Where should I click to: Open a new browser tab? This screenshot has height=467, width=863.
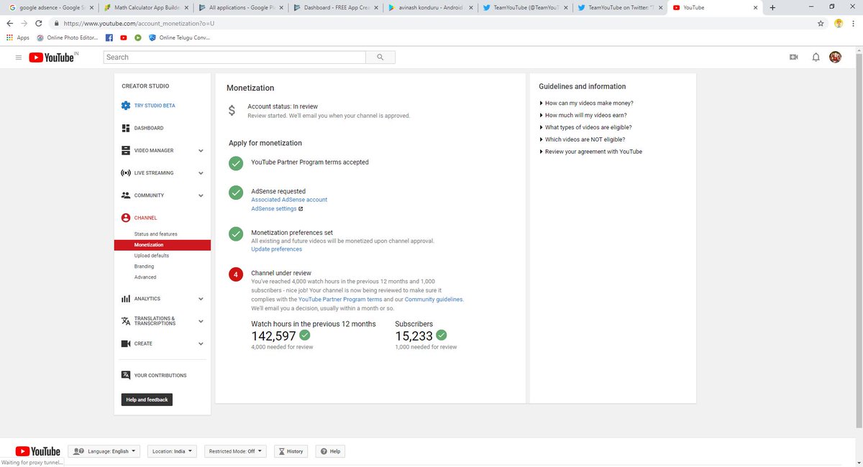[772, 7]
